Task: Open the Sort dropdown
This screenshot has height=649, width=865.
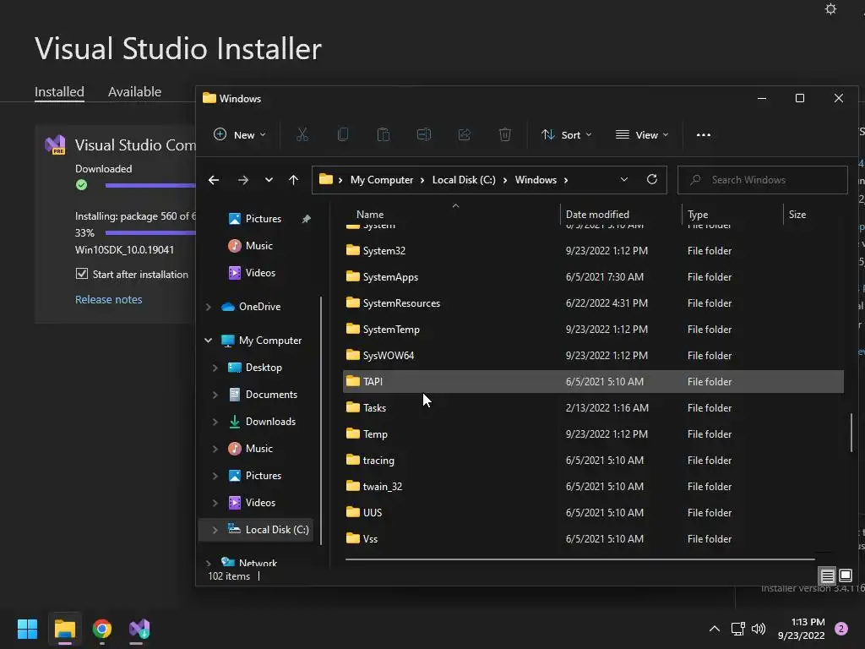Action: (x=566, y=134)
